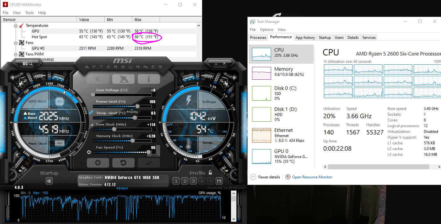This screenshot has height=224, width=441.
Task: Click the MSI dragon logo button
Action: click(x=123, y=79)
